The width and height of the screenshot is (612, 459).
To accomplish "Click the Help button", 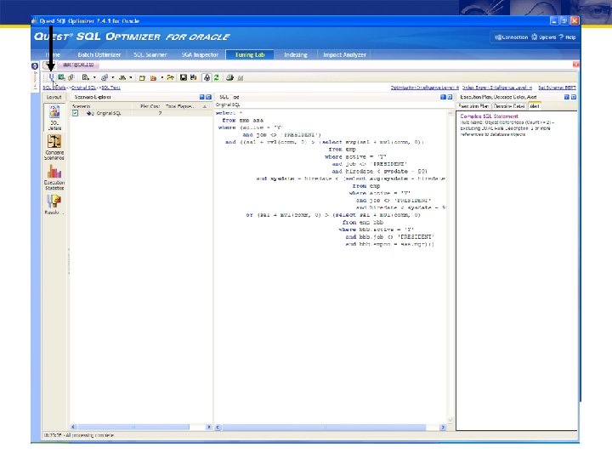I will 567,37.
